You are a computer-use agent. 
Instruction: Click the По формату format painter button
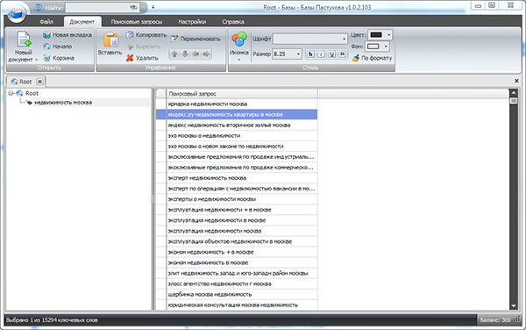(x=372, y=58)
